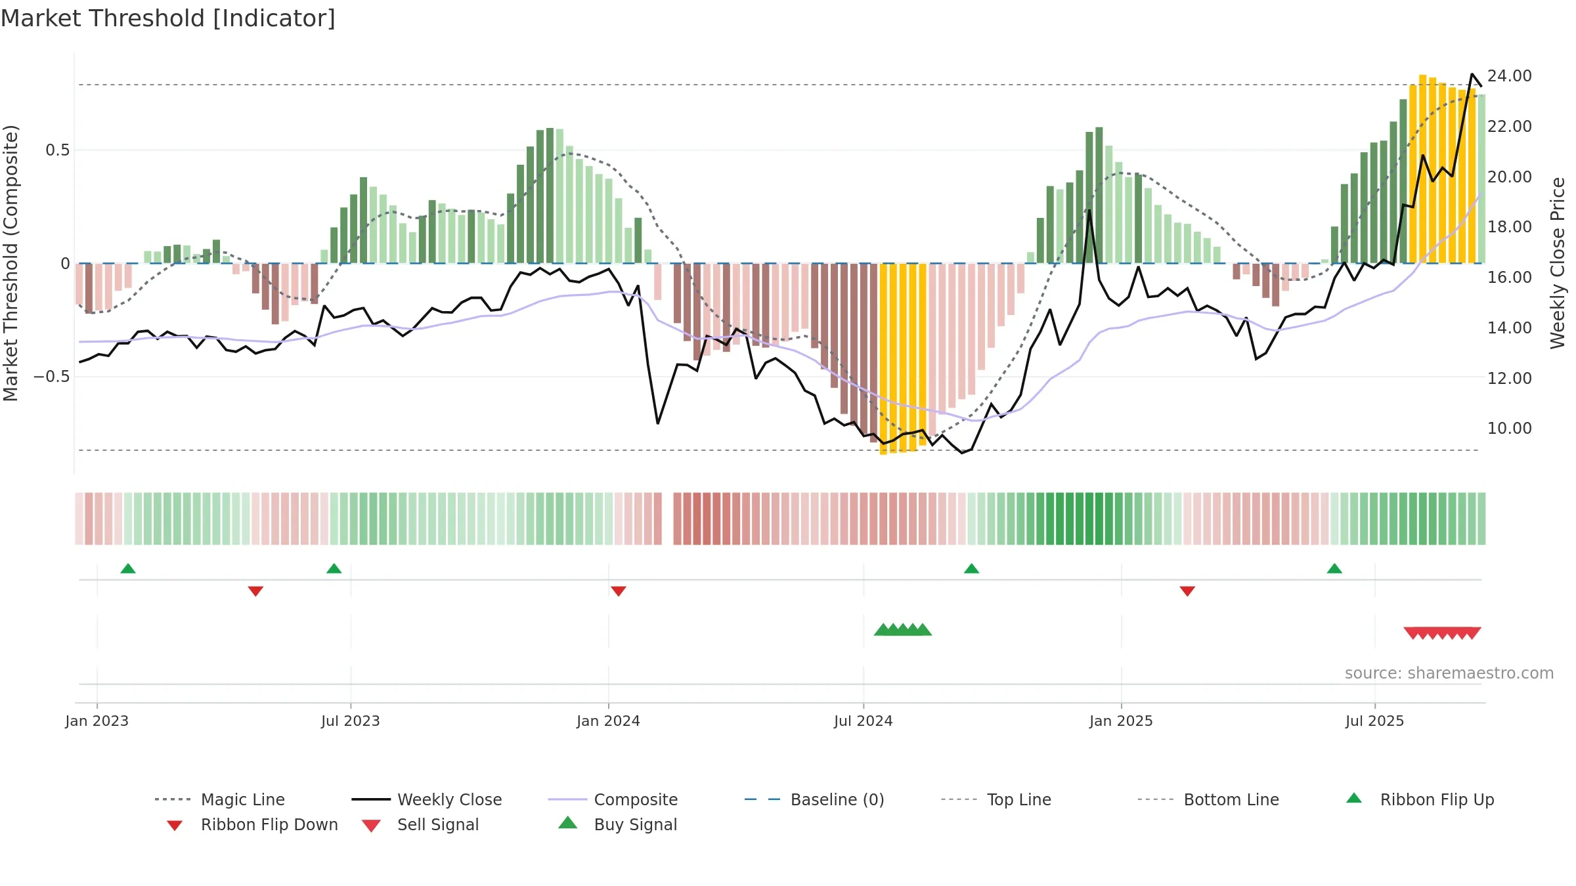Click the 16.00 price axis label
1576x886 pixels.
point(1510,278)
